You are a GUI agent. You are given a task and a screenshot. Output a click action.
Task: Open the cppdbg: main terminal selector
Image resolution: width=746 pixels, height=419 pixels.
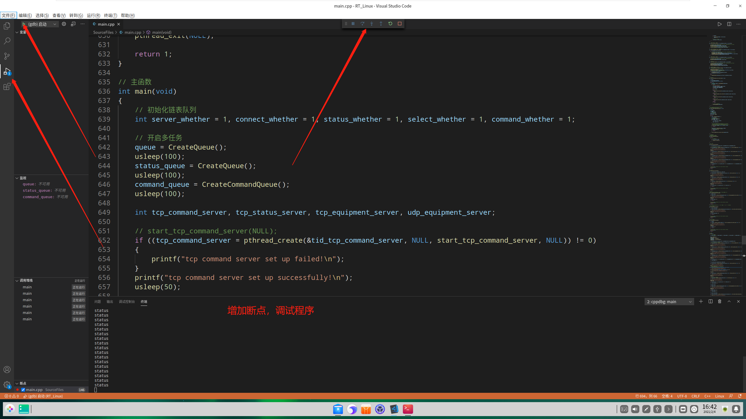(x=669, y=302)
